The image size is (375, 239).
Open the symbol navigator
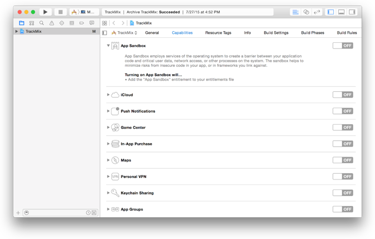[x=32, y=23]
